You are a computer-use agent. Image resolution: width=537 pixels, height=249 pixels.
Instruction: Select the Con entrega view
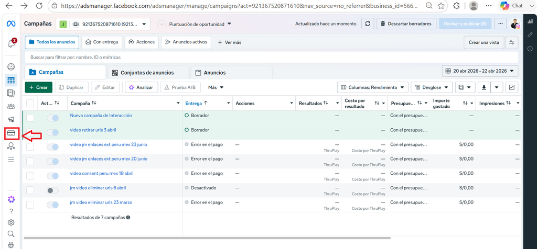(102, 42)
